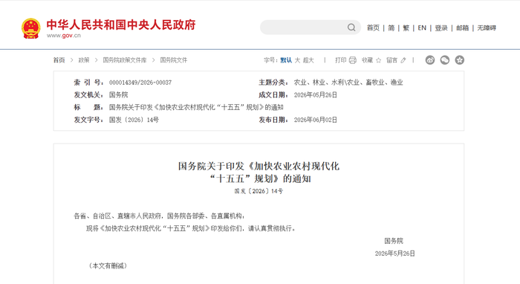
Task: Click document number under the headline
Action: (x=259, y=191)
